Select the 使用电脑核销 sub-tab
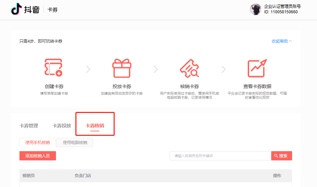Screen dimensions: 317x187 click(75, 143)
